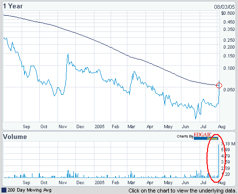Image resolution: width=238 pixels, height=194 pixels.
Task: Click 'Nov' on the volume chart axis
Action: pyautogui.click(x=62, y=183)
